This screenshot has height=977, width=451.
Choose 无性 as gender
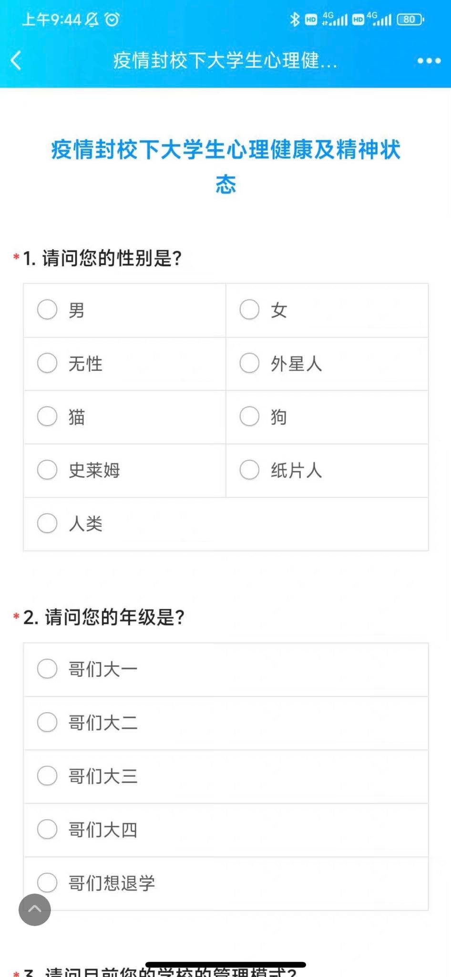[47, 363]
